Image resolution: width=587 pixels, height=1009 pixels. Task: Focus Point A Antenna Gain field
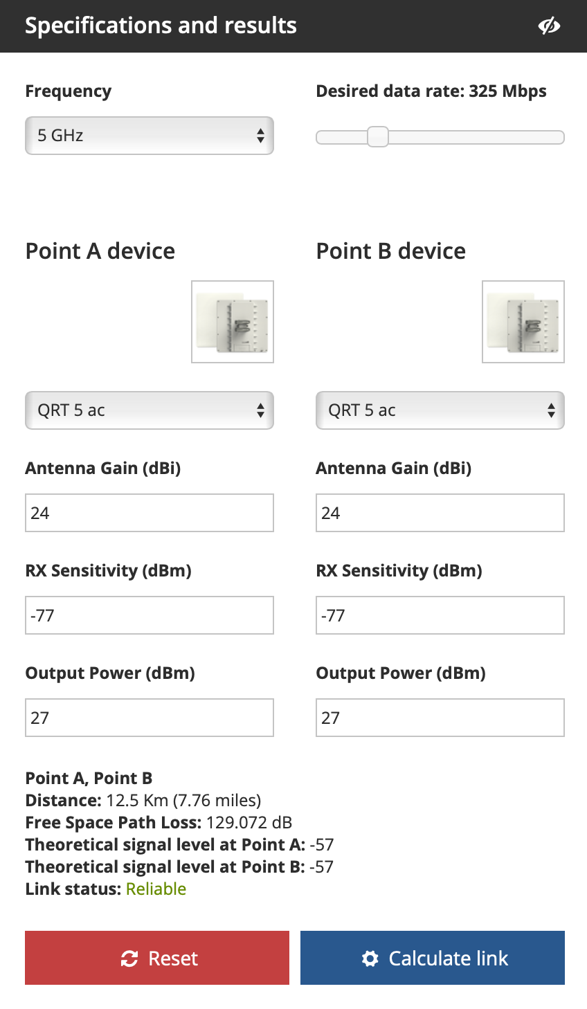click(150, 513)
